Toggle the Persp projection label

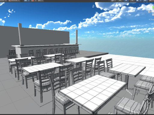pyautogui.click(x=152, y=19)
